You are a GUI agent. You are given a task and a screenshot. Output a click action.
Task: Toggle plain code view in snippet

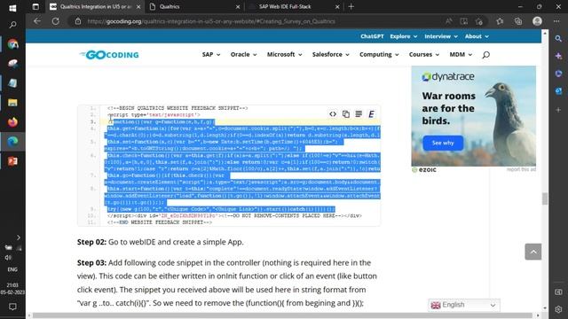pyautogui.click(x=333, y=114)
